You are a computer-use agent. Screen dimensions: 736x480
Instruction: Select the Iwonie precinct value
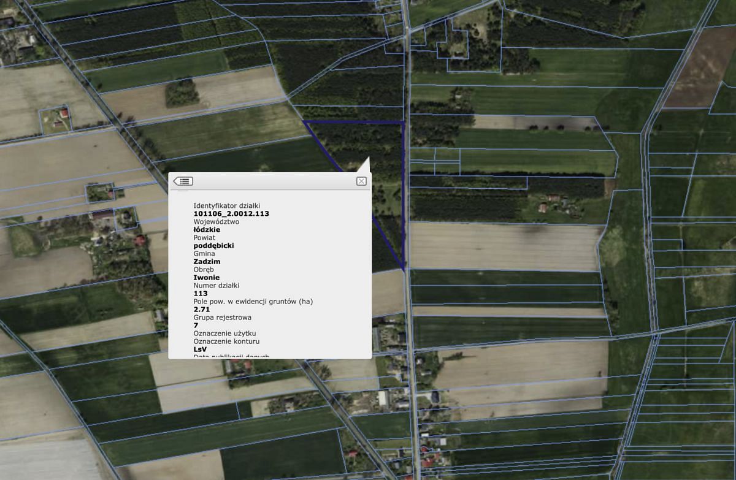click(206, 278)
